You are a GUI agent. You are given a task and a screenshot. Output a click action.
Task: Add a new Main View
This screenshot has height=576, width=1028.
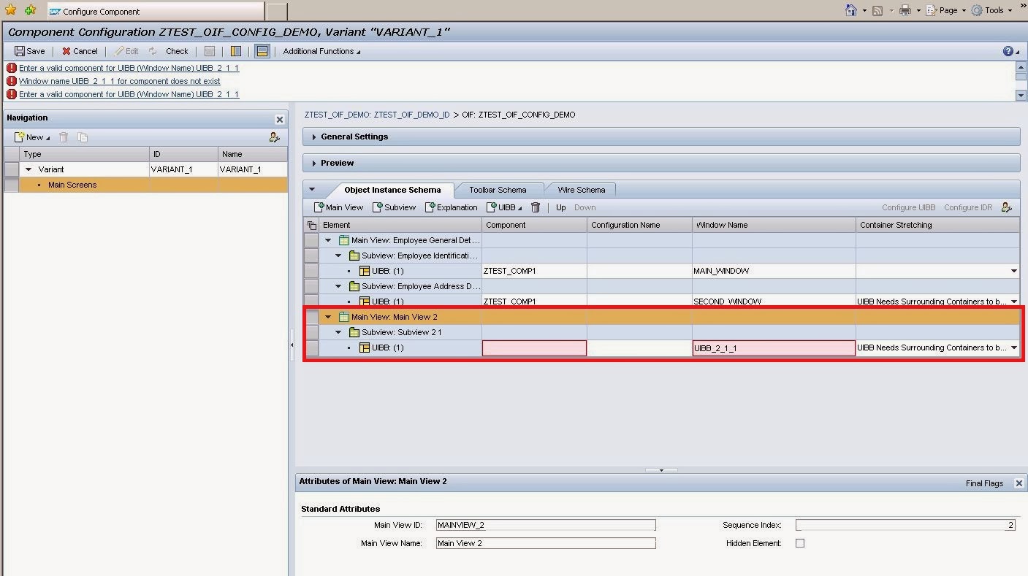pos(338,207)
